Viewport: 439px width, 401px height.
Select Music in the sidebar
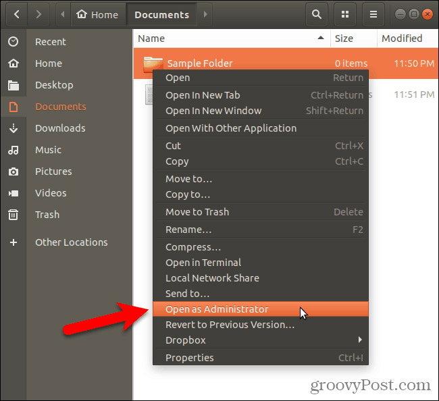tap(48, 150)
